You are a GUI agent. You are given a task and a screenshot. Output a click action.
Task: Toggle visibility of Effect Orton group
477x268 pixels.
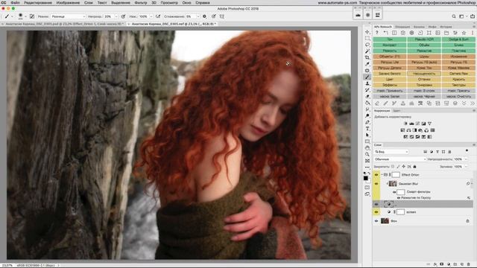(x=376, y=175)
